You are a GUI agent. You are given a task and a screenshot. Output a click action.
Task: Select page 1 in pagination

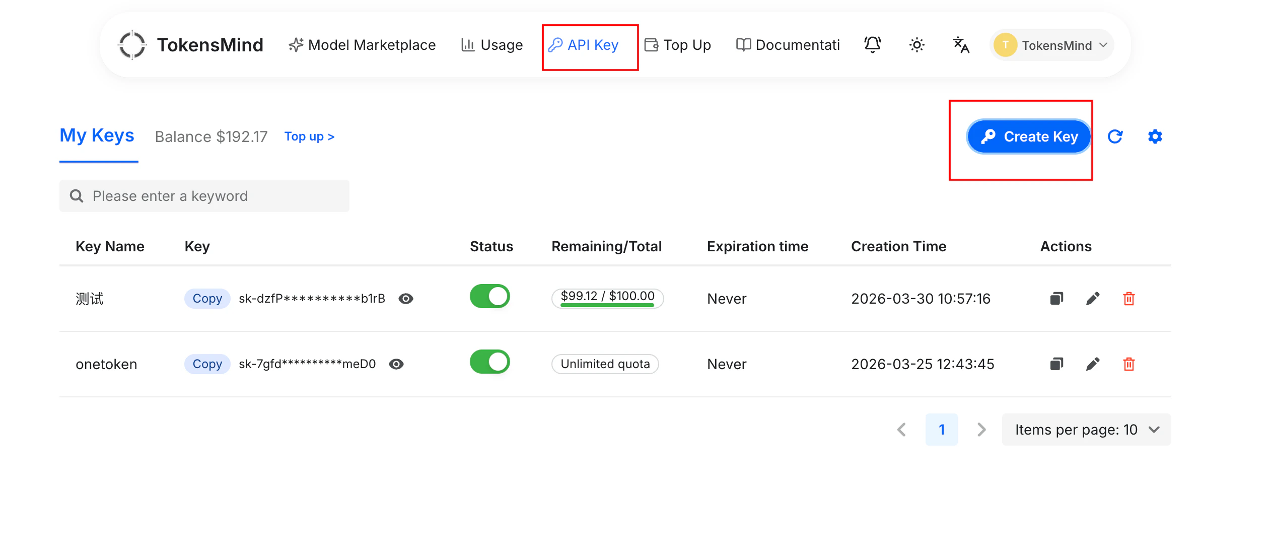pyautogui.click(x=941, y=430)
